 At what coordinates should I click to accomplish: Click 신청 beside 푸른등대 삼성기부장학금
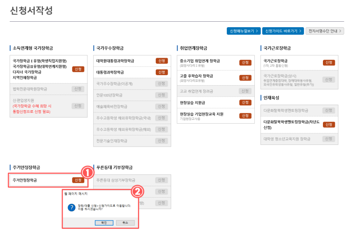(x=161, y=180)
